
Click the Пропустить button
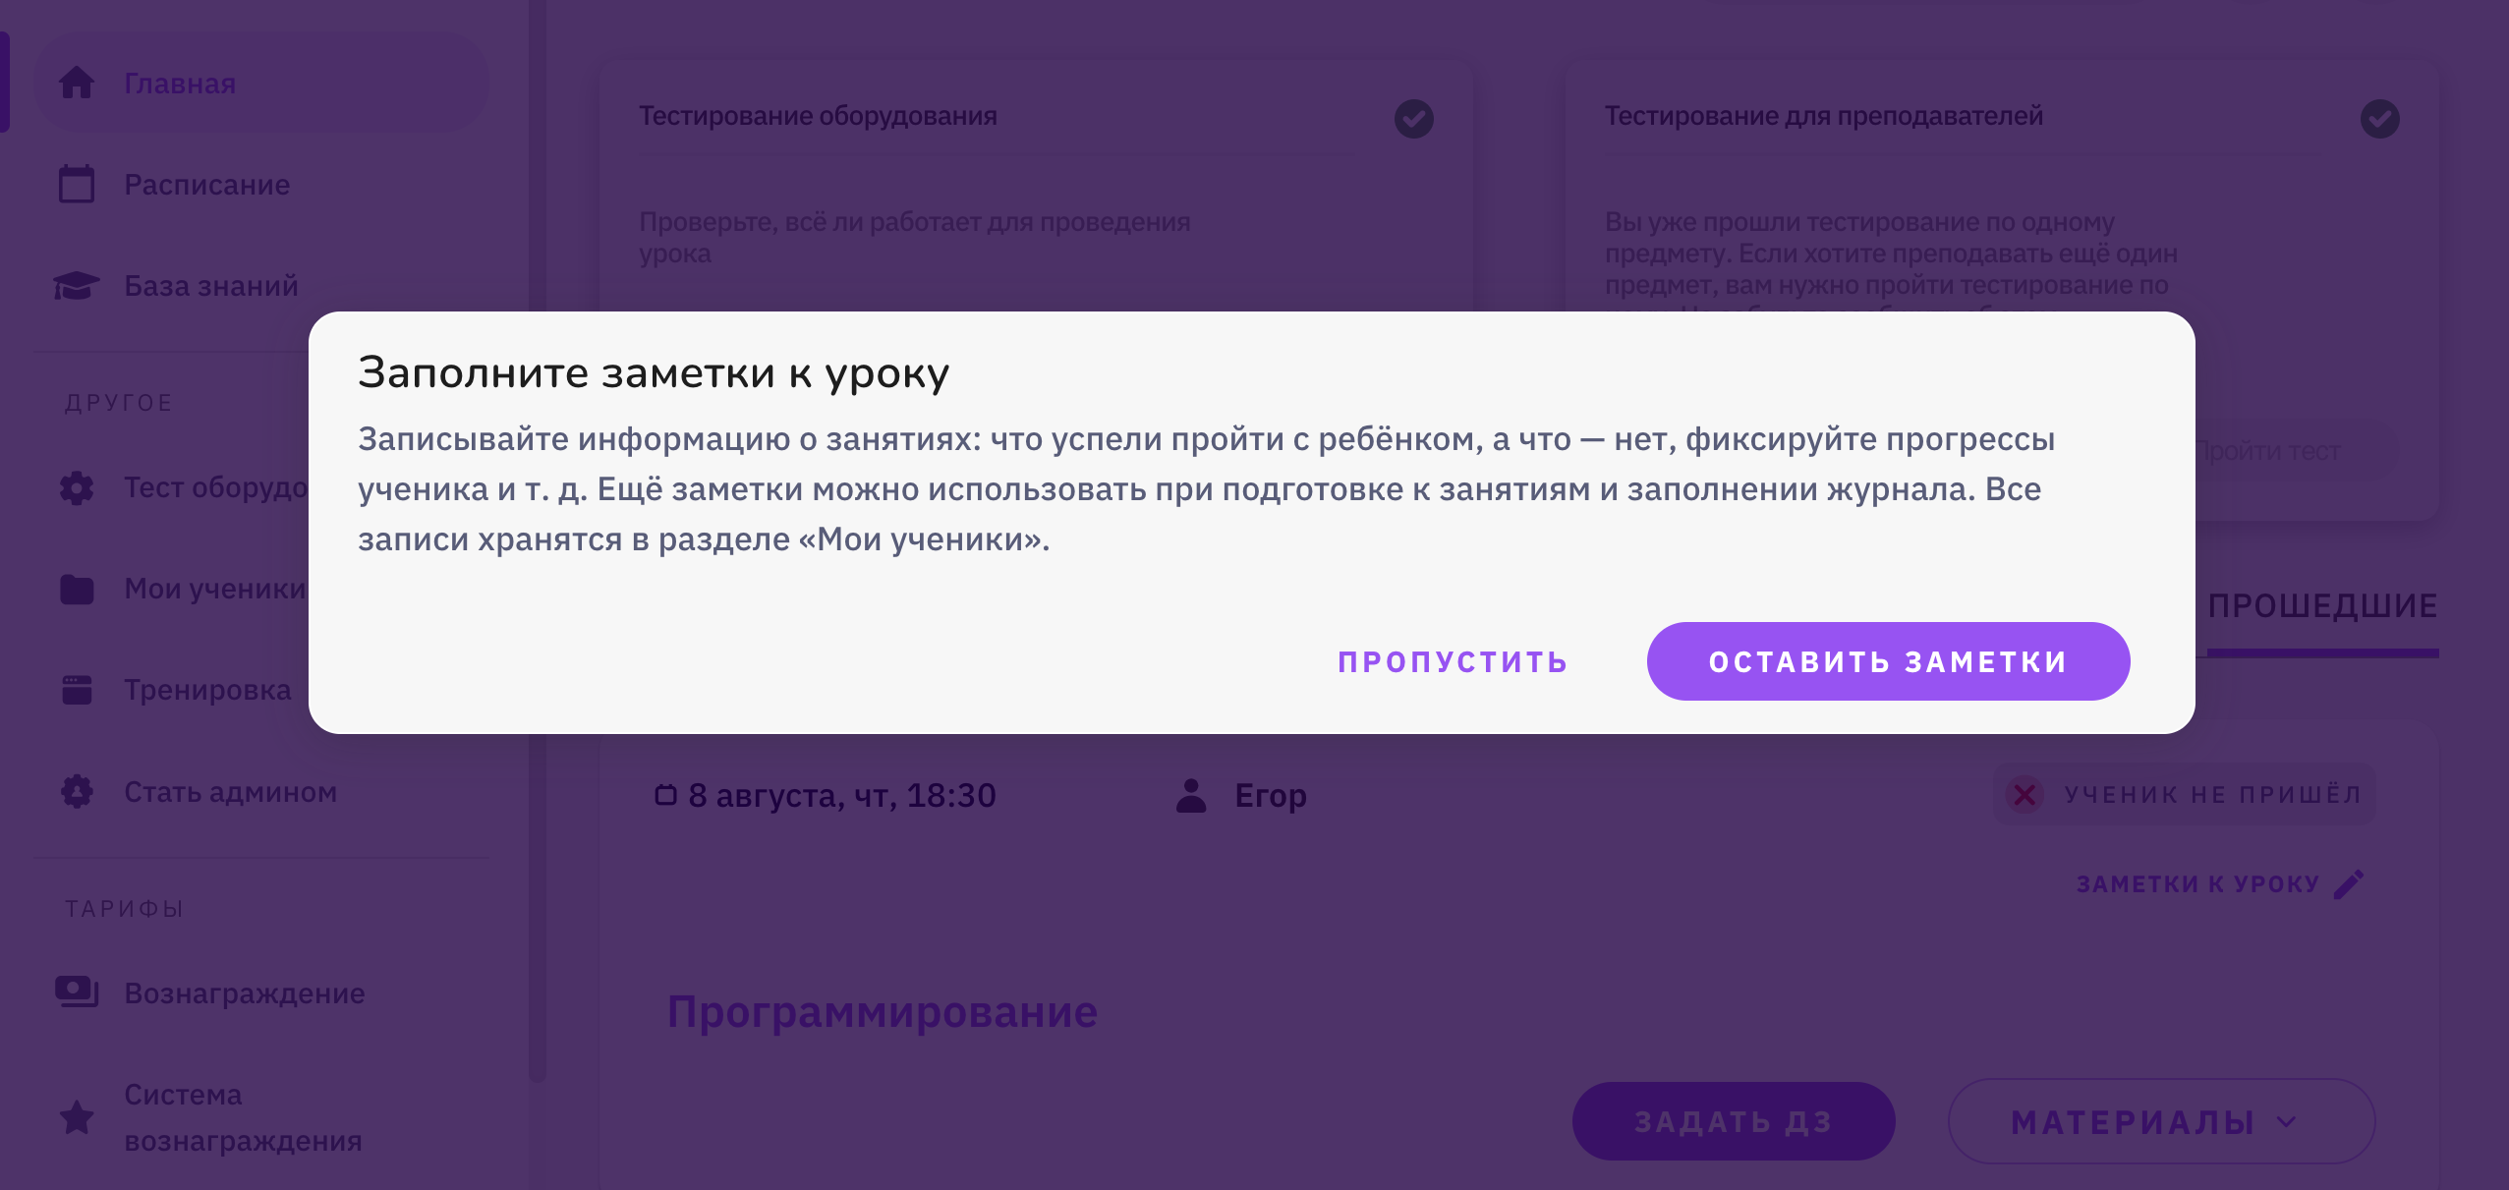(x=1453, y=661)
